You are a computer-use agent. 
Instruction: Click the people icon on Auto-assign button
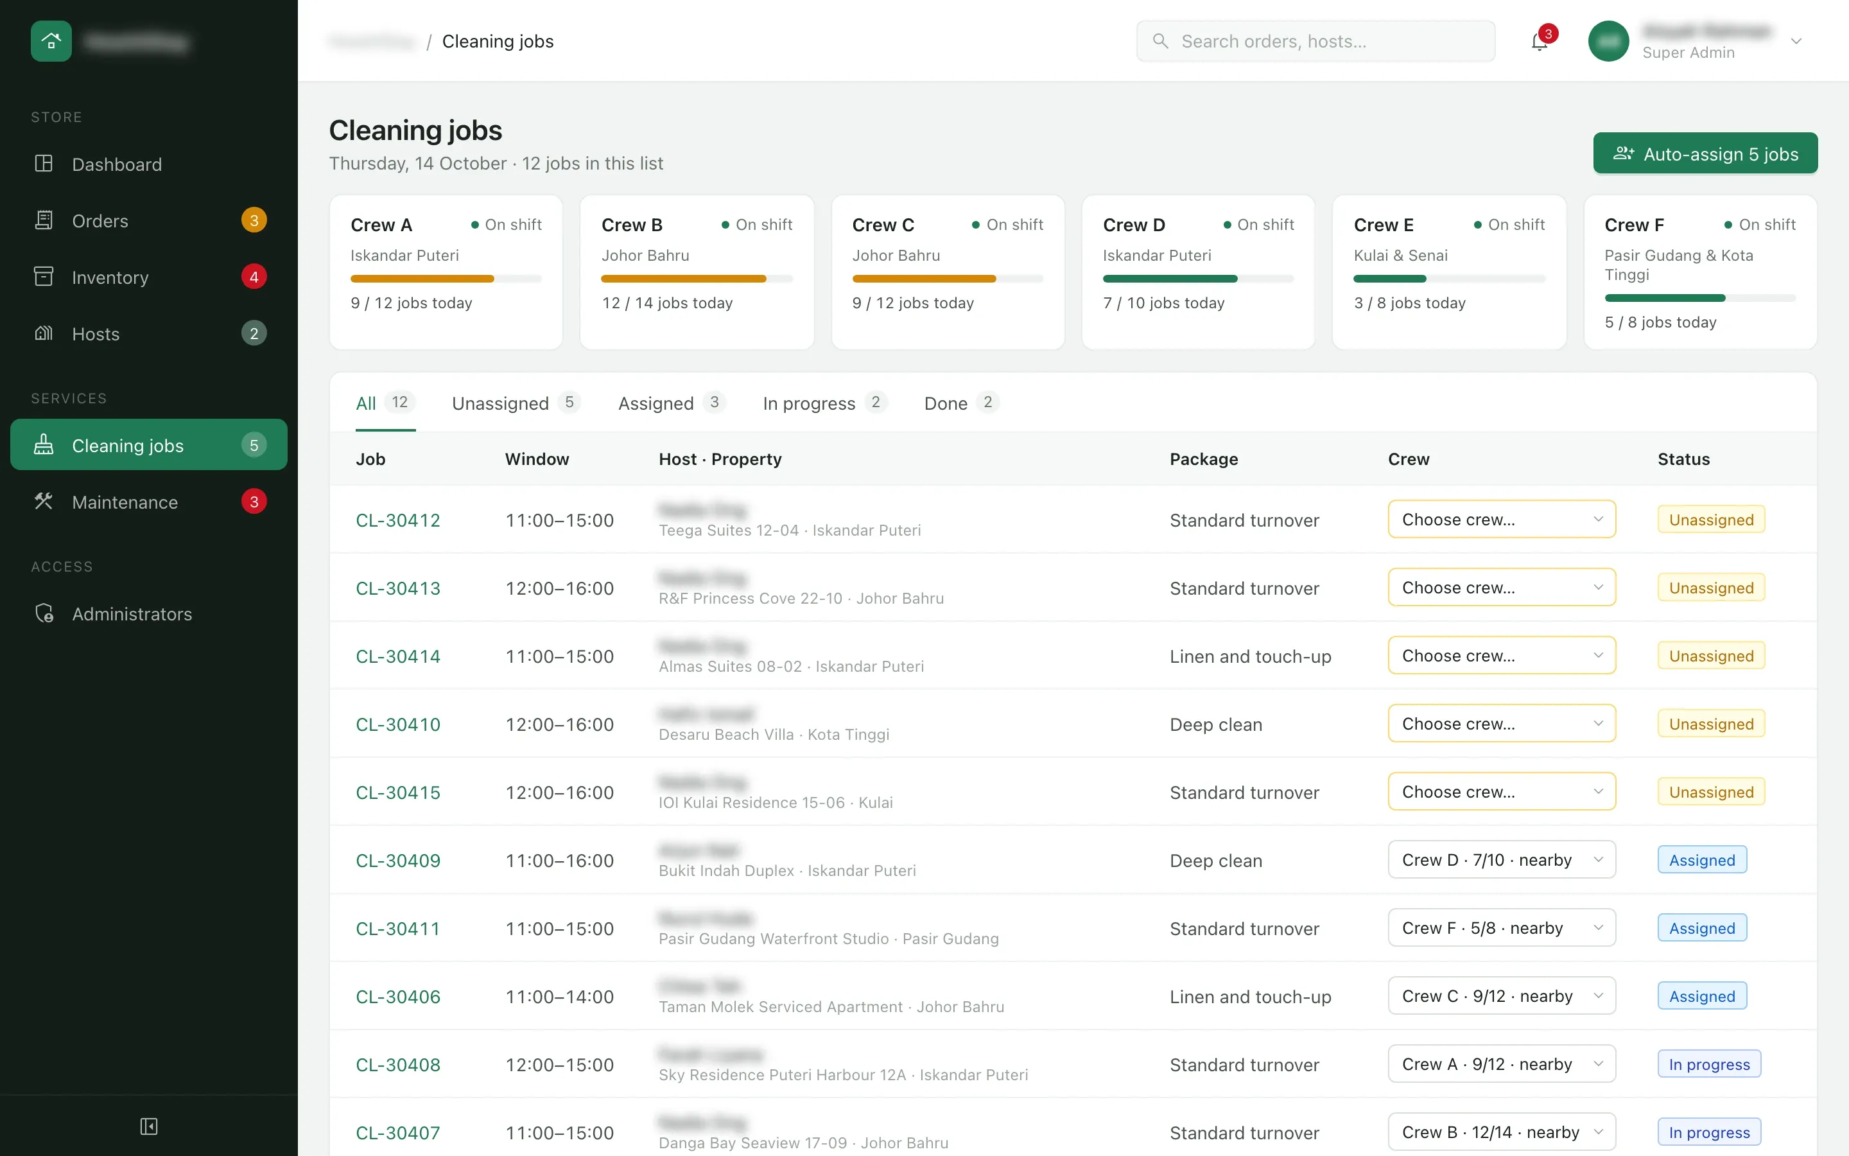tap(1624, 153)
